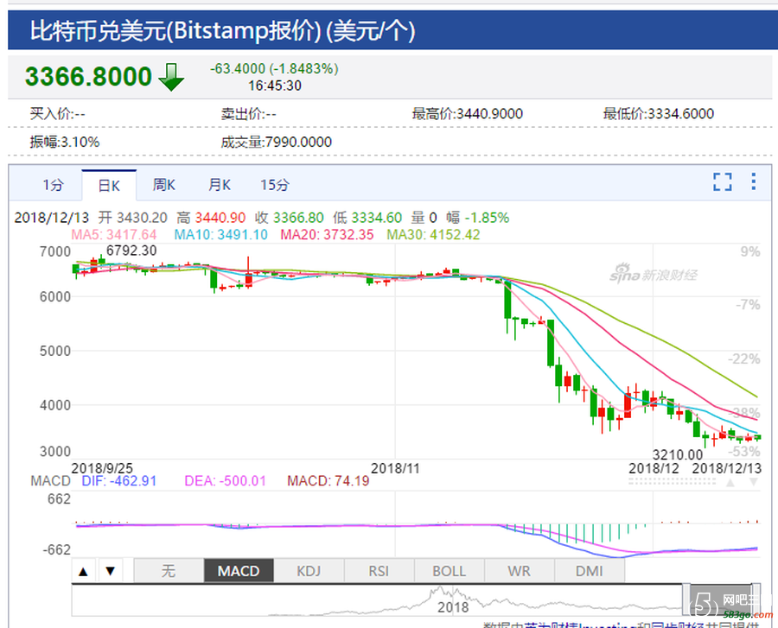This screenshot has height=628, width=778.
Task: Click the 6792.30 high-price chart label
Action: pyautogui.click(x=131, y=251)
